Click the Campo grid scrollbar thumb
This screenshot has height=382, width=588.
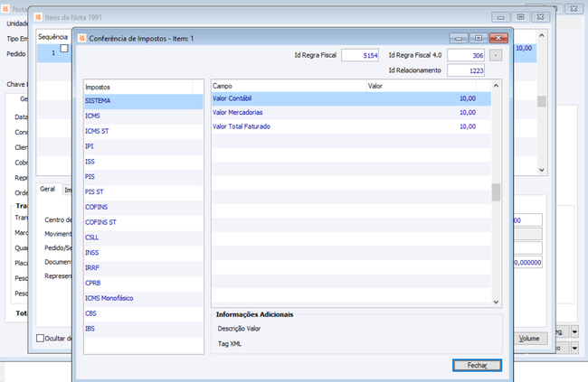pos(496,192)
